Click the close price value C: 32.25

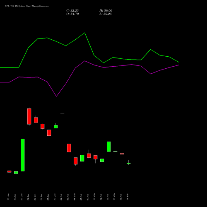click(72, 11)
